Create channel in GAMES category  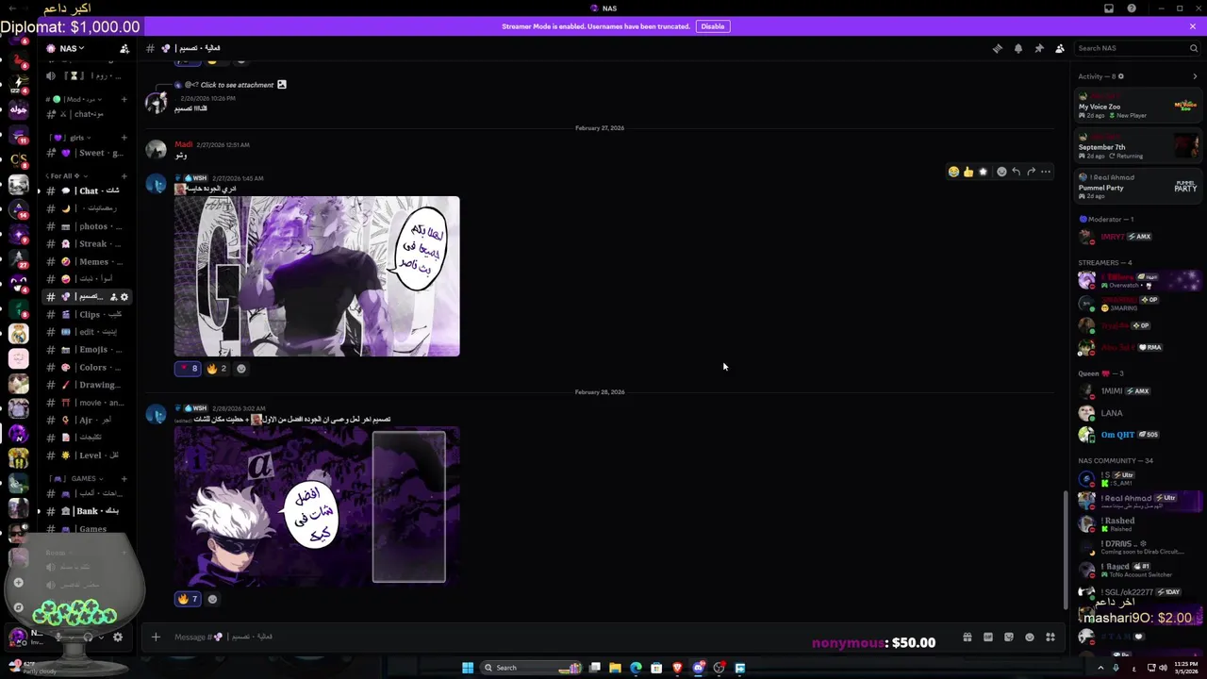pyautogui.click(x=124, y=478)
